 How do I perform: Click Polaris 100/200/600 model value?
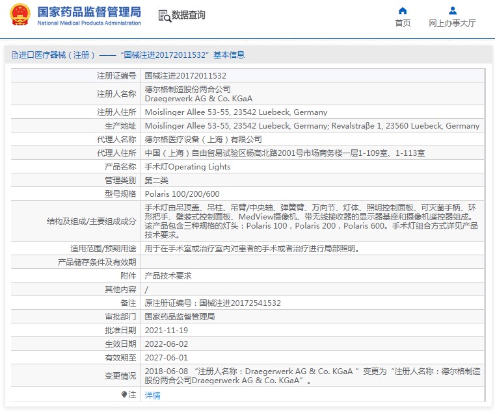[182, 194]
